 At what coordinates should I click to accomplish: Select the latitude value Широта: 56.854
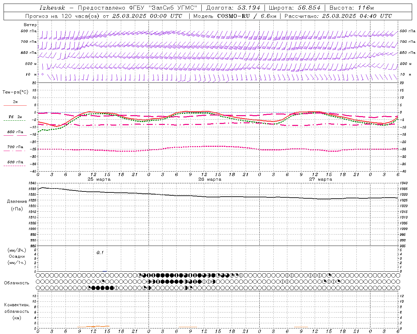click(x=295, y=8)
